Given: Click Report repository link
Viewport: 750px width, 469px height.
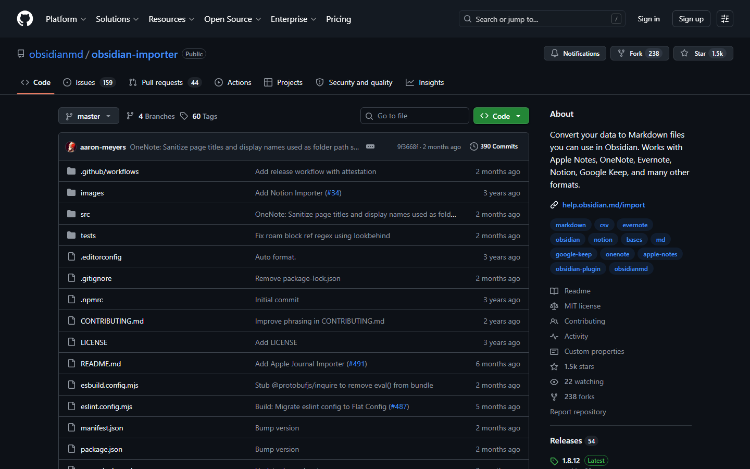Looking at the screenshot, I should tap(578, 412).
